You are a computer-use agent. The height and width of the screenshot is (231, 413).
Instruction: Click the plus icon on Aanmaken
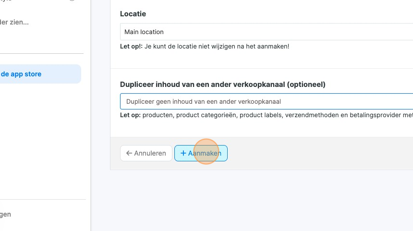tap(183, 153)
